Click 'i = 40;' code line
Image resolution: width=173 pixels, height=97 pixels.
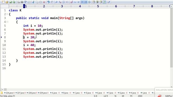click(x=29, y=45)
